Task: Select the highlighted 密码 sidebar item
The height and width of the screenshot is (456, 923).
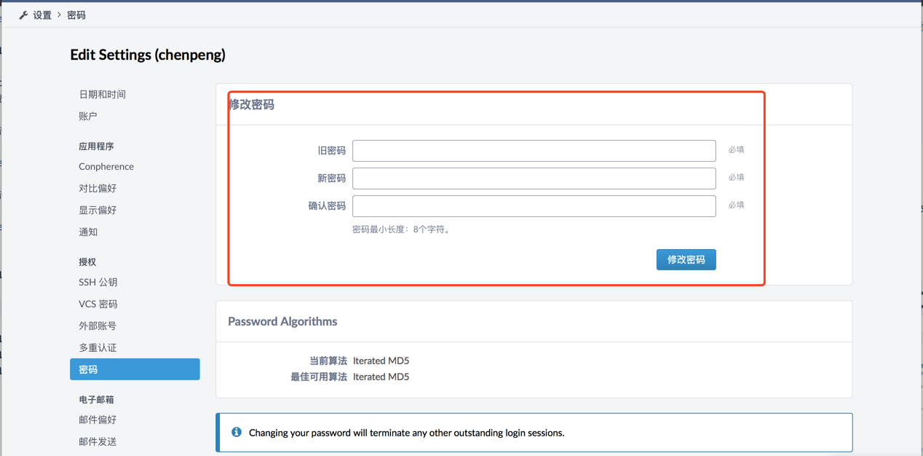Action: 135,369
